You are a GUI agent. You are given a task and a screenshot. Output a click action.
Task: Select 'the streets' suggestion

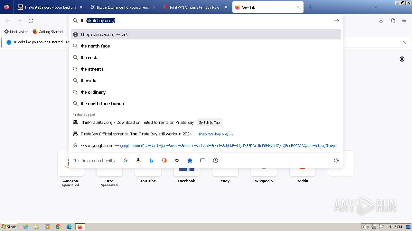tap(206, 69)
